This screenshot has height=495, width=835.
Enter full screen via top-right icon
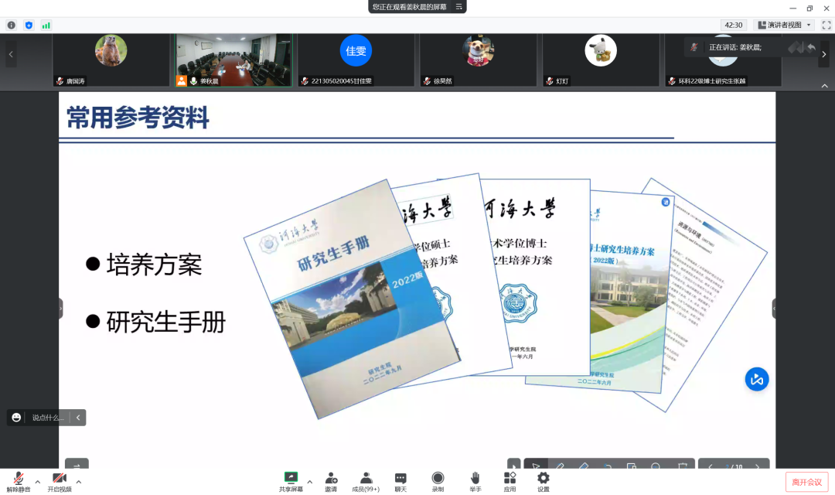point(826,25)
